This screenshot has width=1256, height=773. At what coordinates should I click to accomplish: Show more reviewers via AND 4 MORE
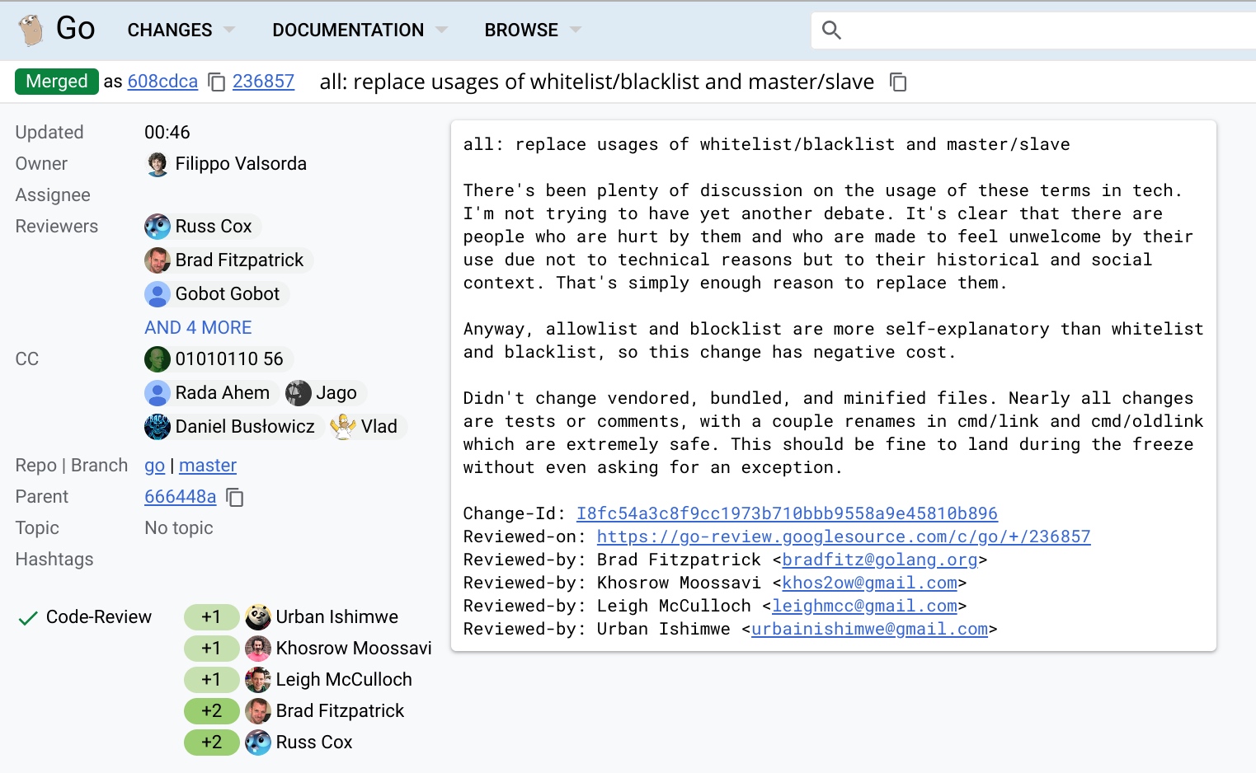point(198,327)
